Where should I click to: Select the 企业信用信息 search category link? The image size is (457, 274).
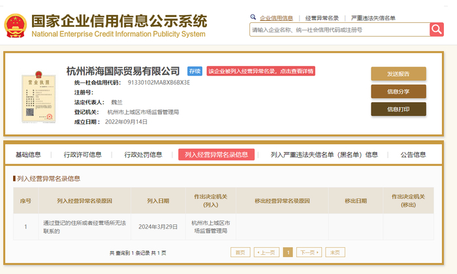click(276, 18)
